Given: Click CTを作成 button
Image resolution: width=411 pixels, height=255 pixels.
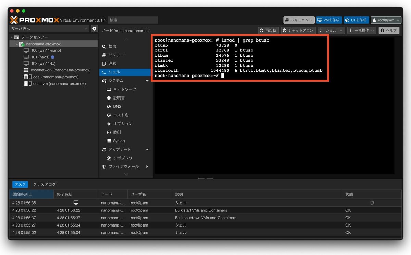Looking at the screenshot, I should (x=357, y=20).
